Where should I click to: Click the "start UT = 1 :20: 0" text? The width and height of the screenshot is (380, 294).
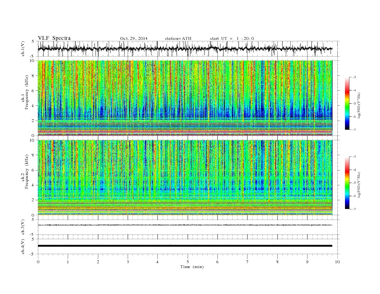click(232, 38)
